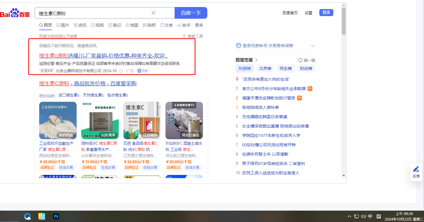
Task: Click the 百度一下 search button
Action: pos(191,13)
